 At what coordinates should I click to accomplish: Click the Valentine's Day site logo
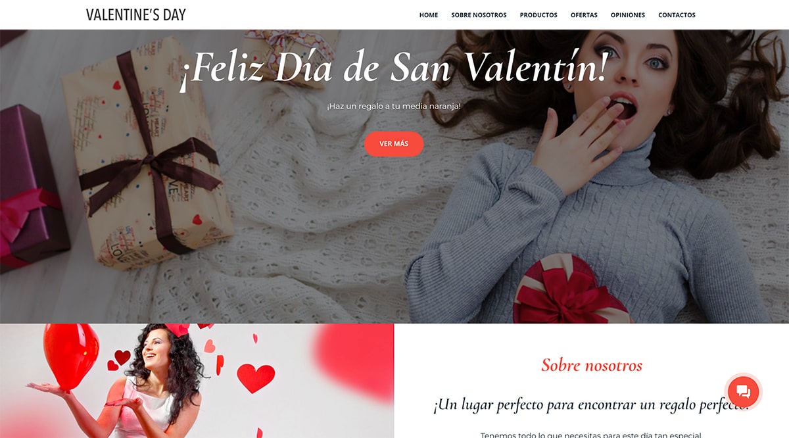[x=136, y=14]
